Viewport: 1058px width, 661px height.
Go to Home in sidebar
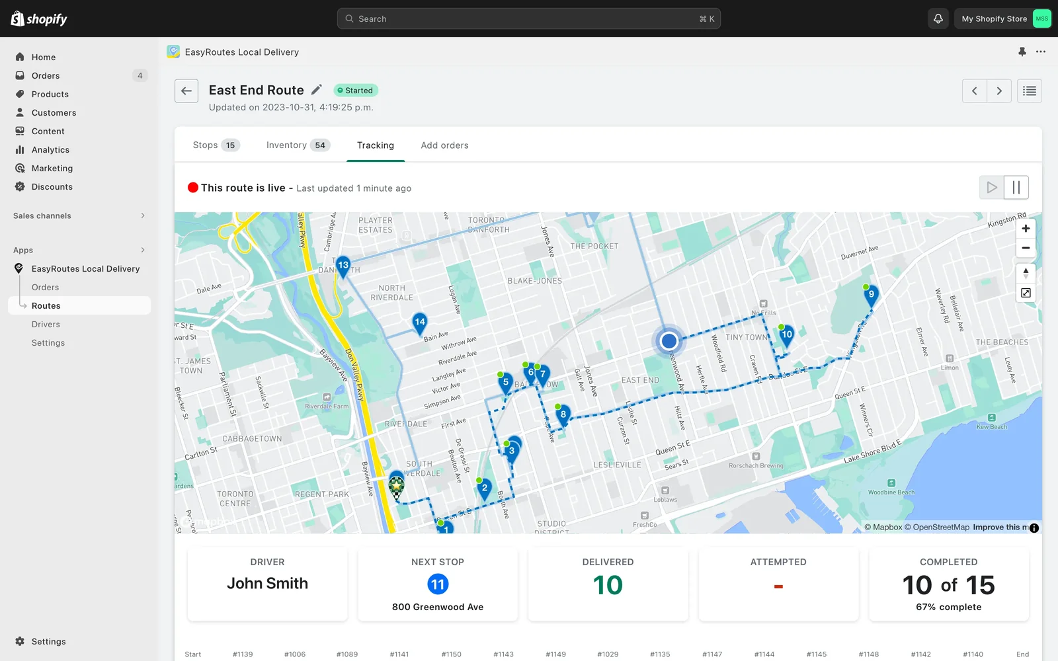44,57
